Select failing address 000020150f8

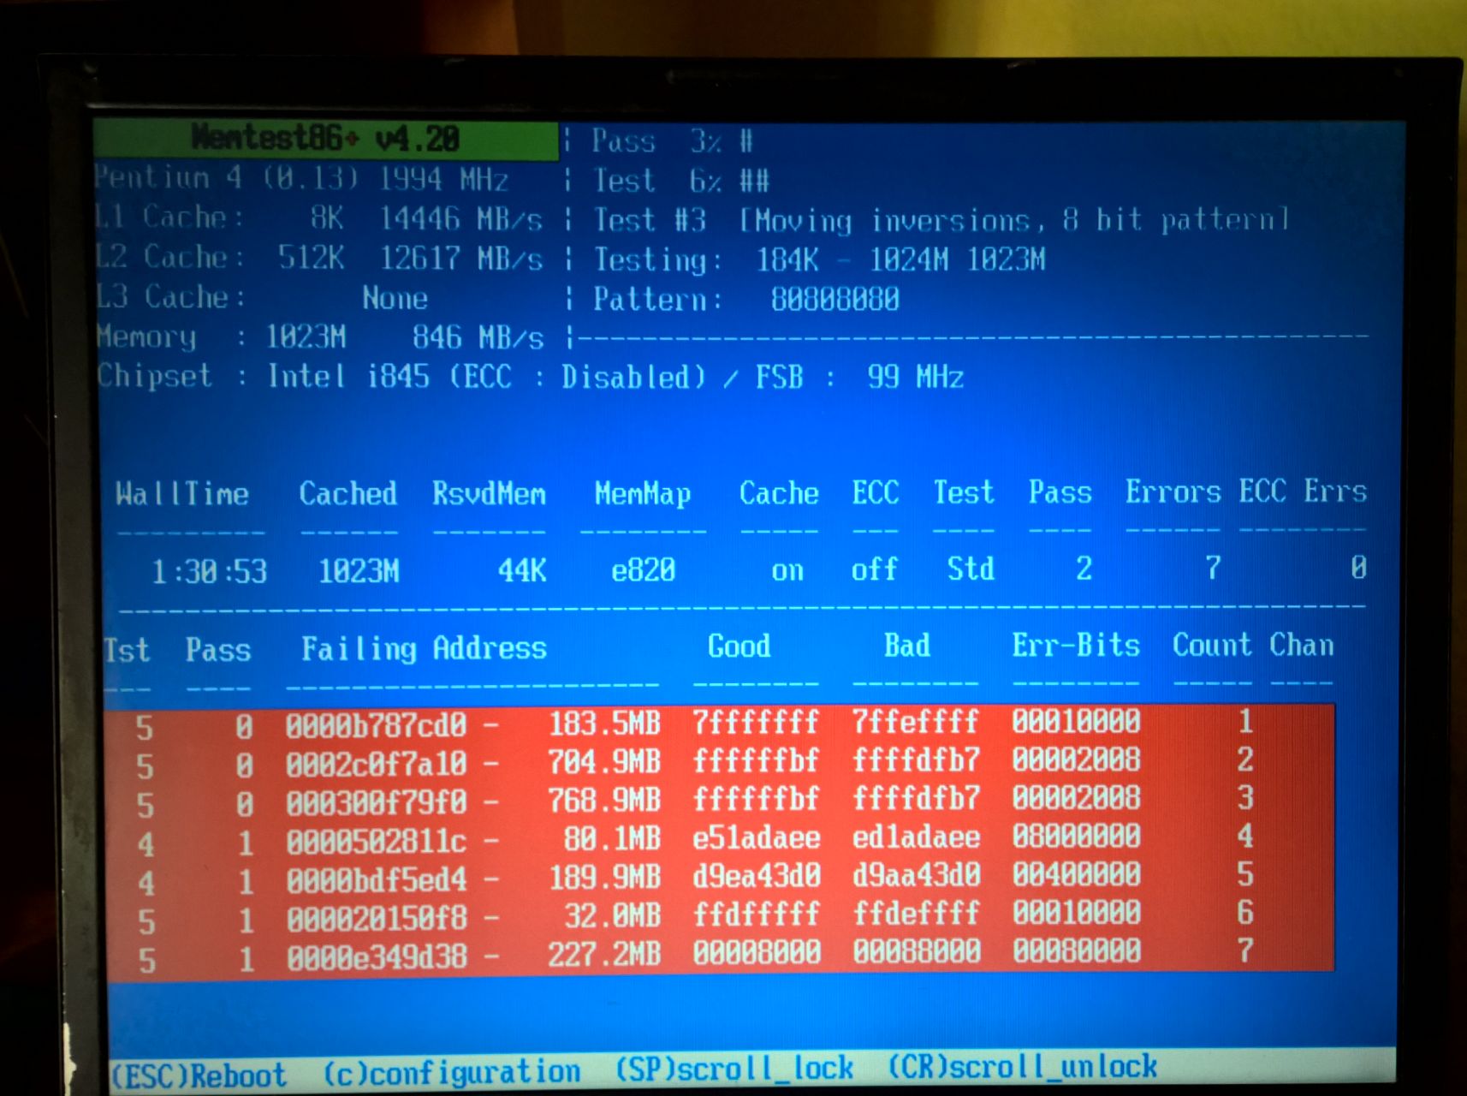point(377,919)
